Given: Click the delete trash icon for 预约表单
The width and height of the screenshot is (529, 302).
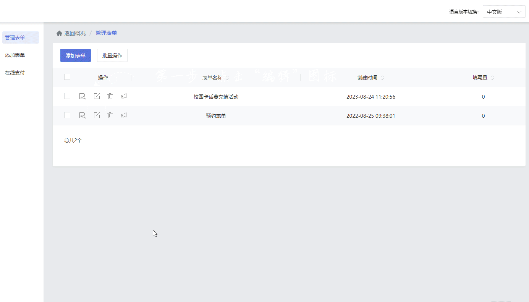Looking at the screenshot, I should coord(110,115).
